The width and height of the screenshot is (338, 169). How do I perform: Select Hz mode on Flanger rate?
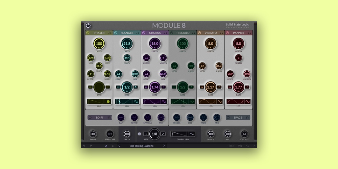(118, 87)
